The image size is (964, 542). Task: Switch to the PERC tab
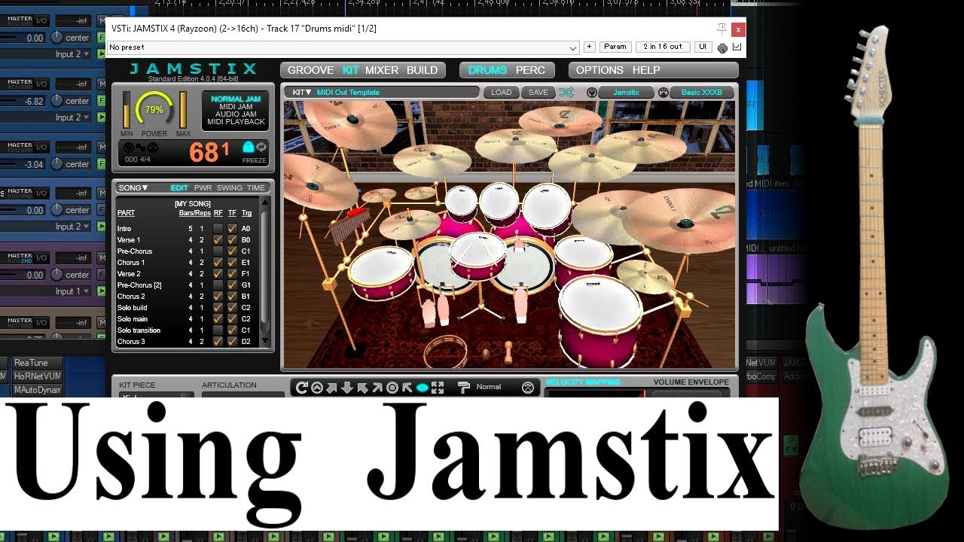pyautogui.click(x=530, y=70)
